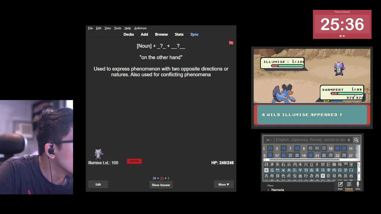Click the Nameda result entry
The image size is (381, 214).
click(x=277, y=190)
